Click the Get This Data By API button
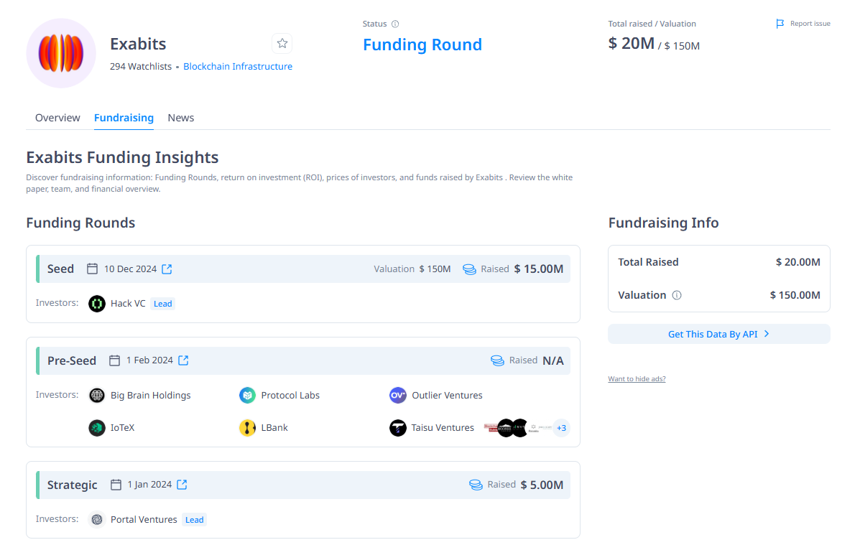 pos(718,334)
